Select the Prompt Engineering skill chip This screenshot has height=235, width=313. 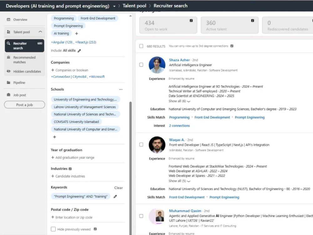[68, 26]
